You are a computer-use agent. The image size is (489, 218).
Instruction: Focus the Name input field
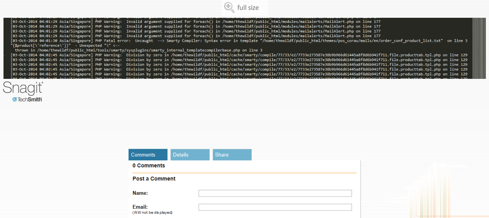point(275,193)
